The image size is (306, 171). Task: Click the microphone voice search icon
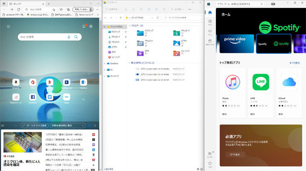coord(69,37)
